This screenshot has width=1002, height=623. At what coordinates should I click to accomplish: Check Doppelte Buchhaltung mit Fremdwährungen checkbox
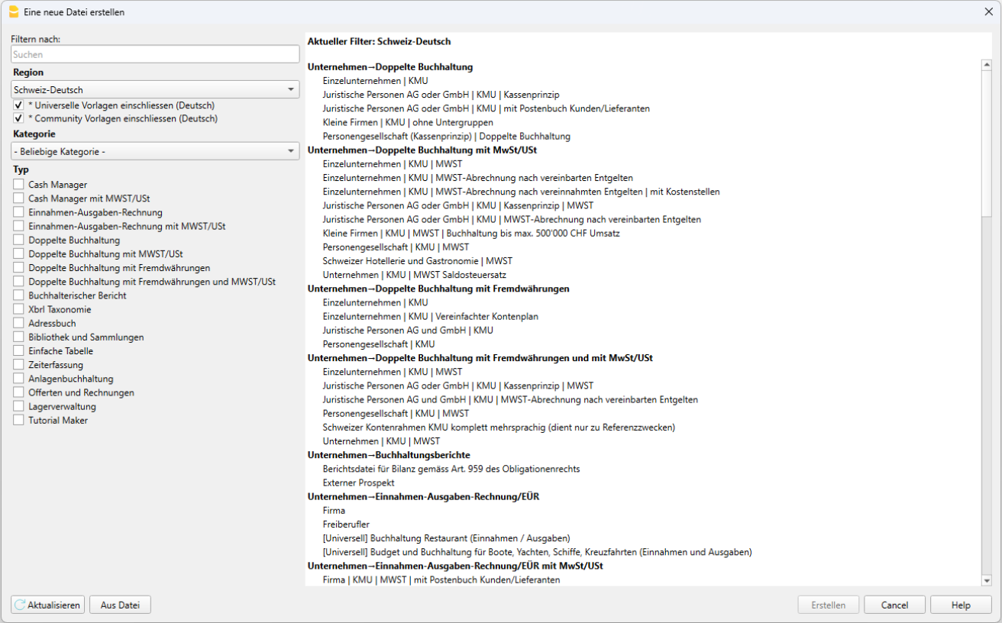click(x=18, y=268)
